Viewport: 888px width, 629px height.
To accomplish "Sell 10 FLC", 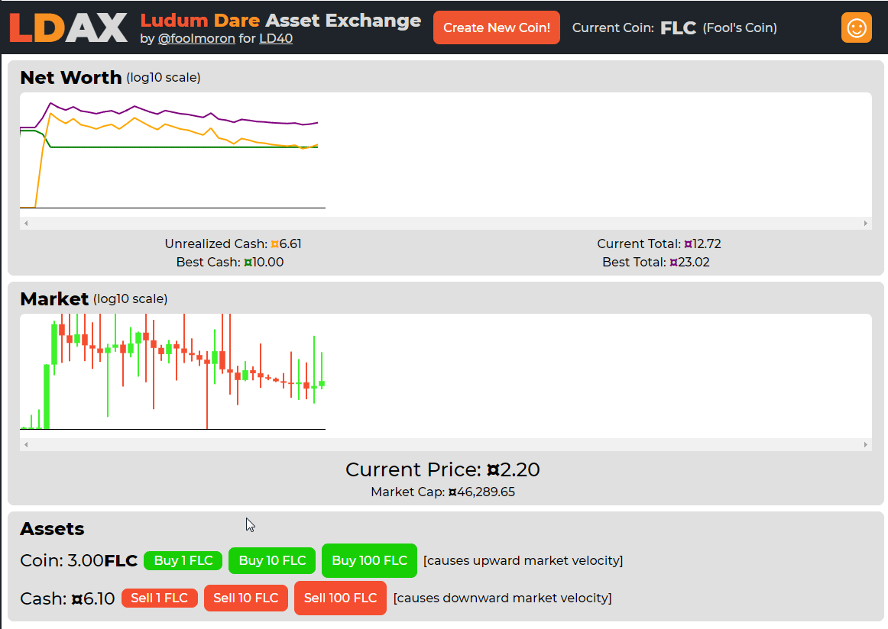I will coord(246,598).
